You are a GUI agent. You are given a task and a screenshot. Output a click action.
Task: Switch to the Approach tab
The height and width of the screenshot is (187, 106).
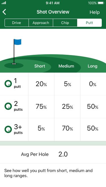click(x=41, y=23)
